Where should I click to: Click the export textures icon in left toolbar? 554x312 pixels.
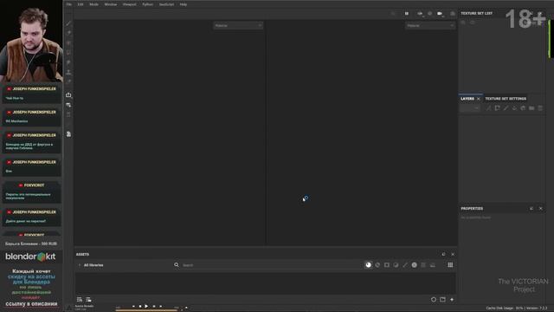[68, 95]
